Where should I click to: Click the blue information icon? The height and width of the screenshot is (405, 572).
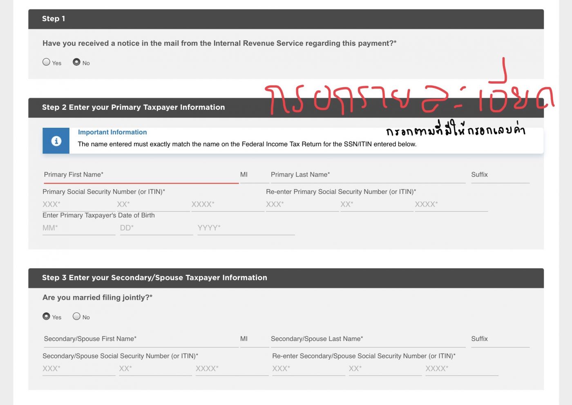(56, 141)
